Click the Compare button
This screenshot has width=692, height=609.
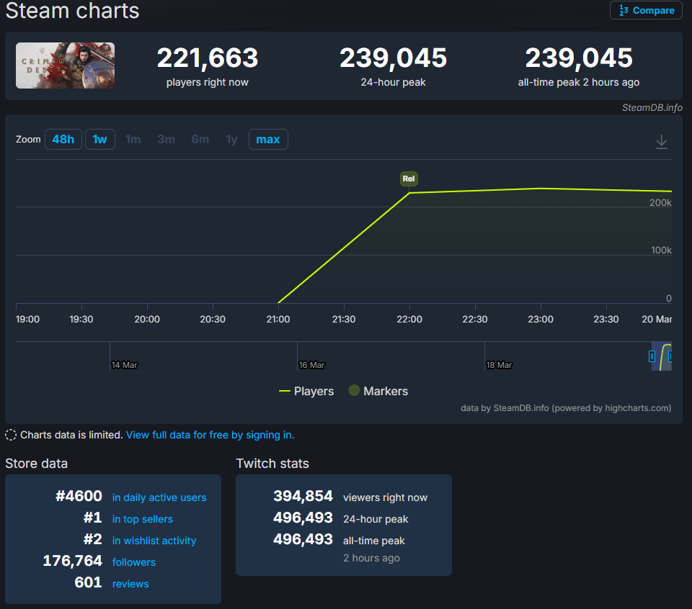[646, 11]
